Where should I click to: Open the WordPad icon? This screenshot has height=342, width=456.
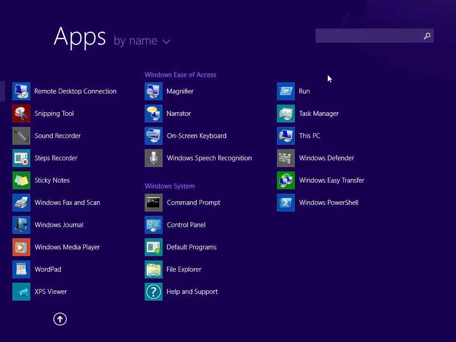pos(21,269)
